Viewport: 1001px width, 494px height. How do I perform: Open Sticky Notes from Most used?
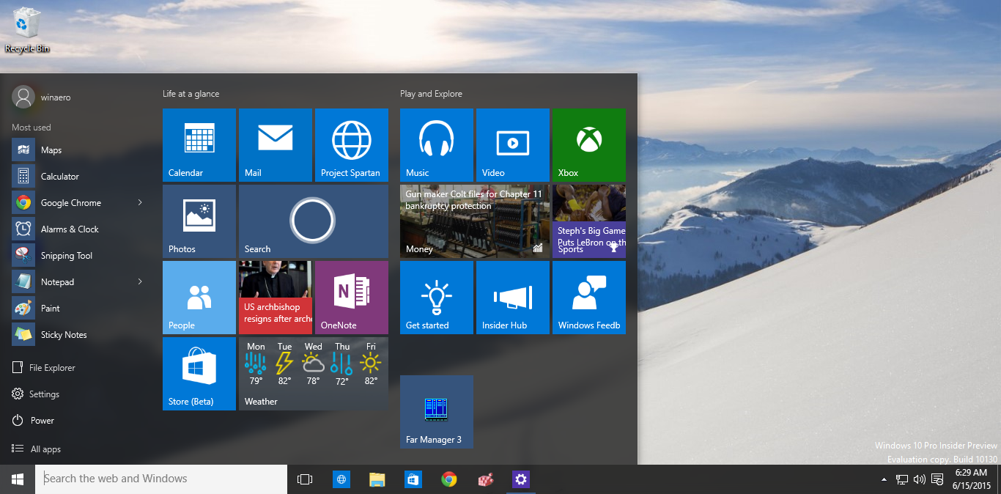coord(78,335)
